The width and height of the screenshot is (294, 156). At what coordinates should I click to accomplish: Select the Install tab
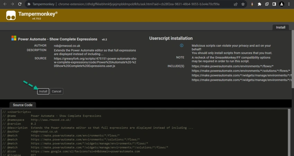click(280, 27)
